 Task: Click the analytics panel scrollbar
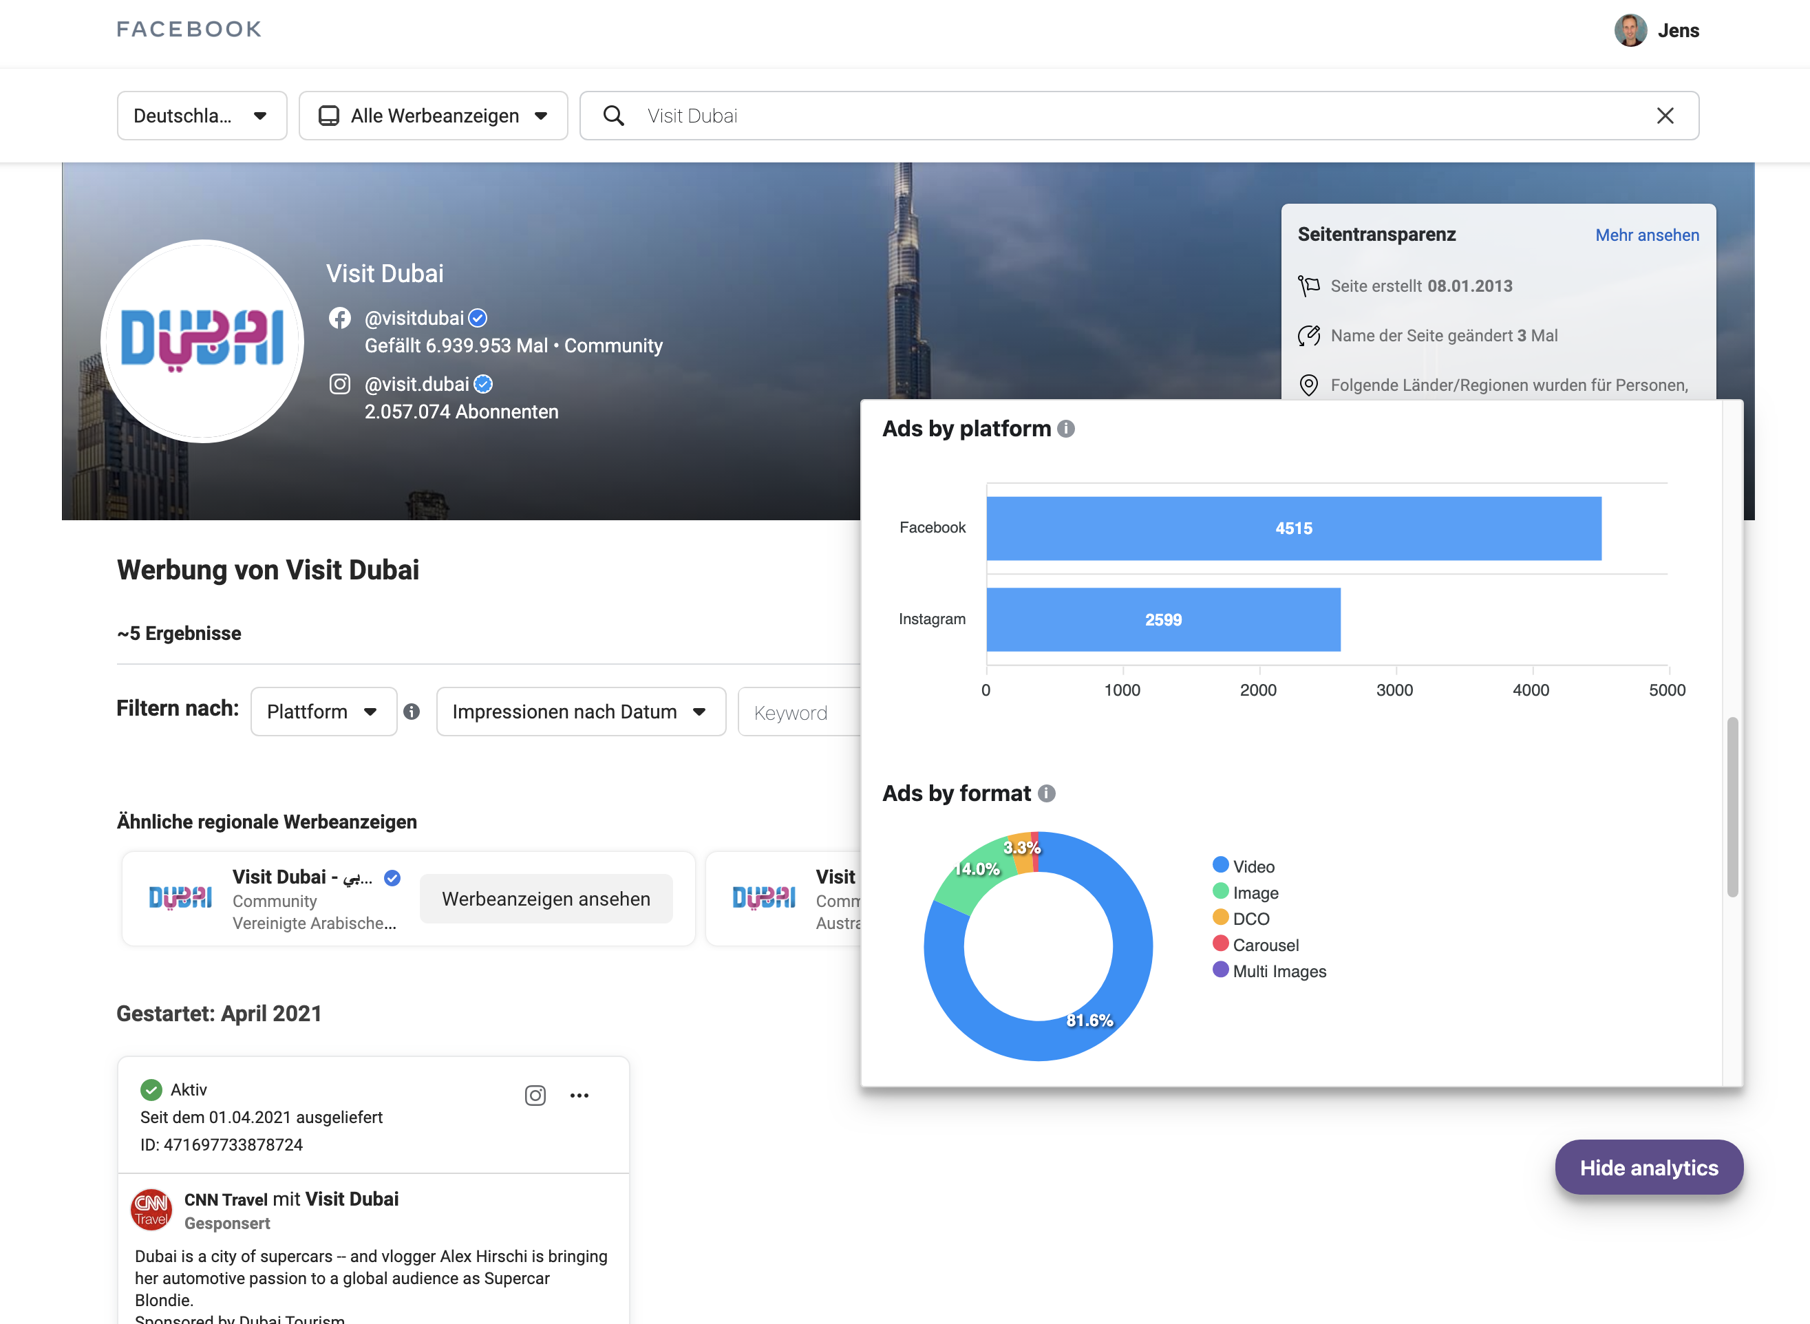1732,807
